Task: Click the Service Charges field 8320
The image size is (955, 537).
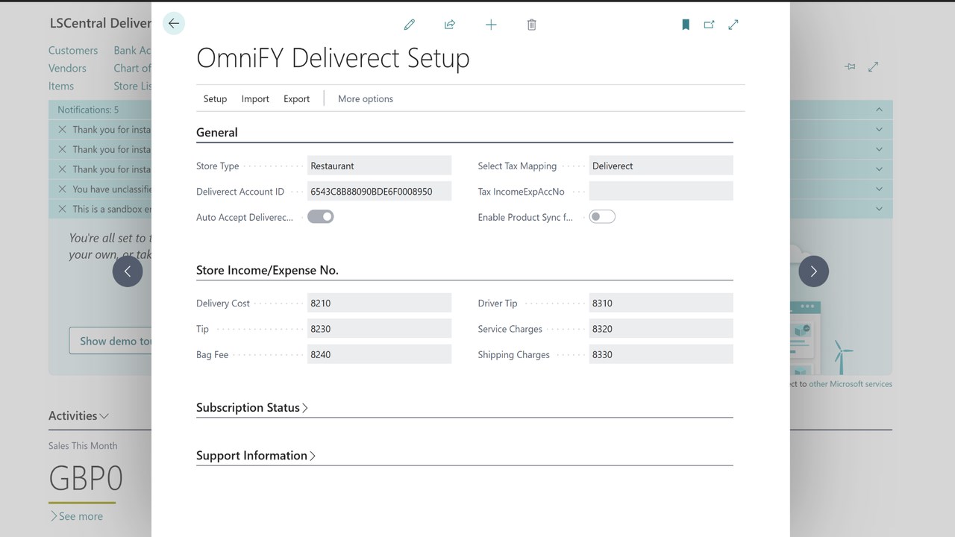Action: pos(661,328)
